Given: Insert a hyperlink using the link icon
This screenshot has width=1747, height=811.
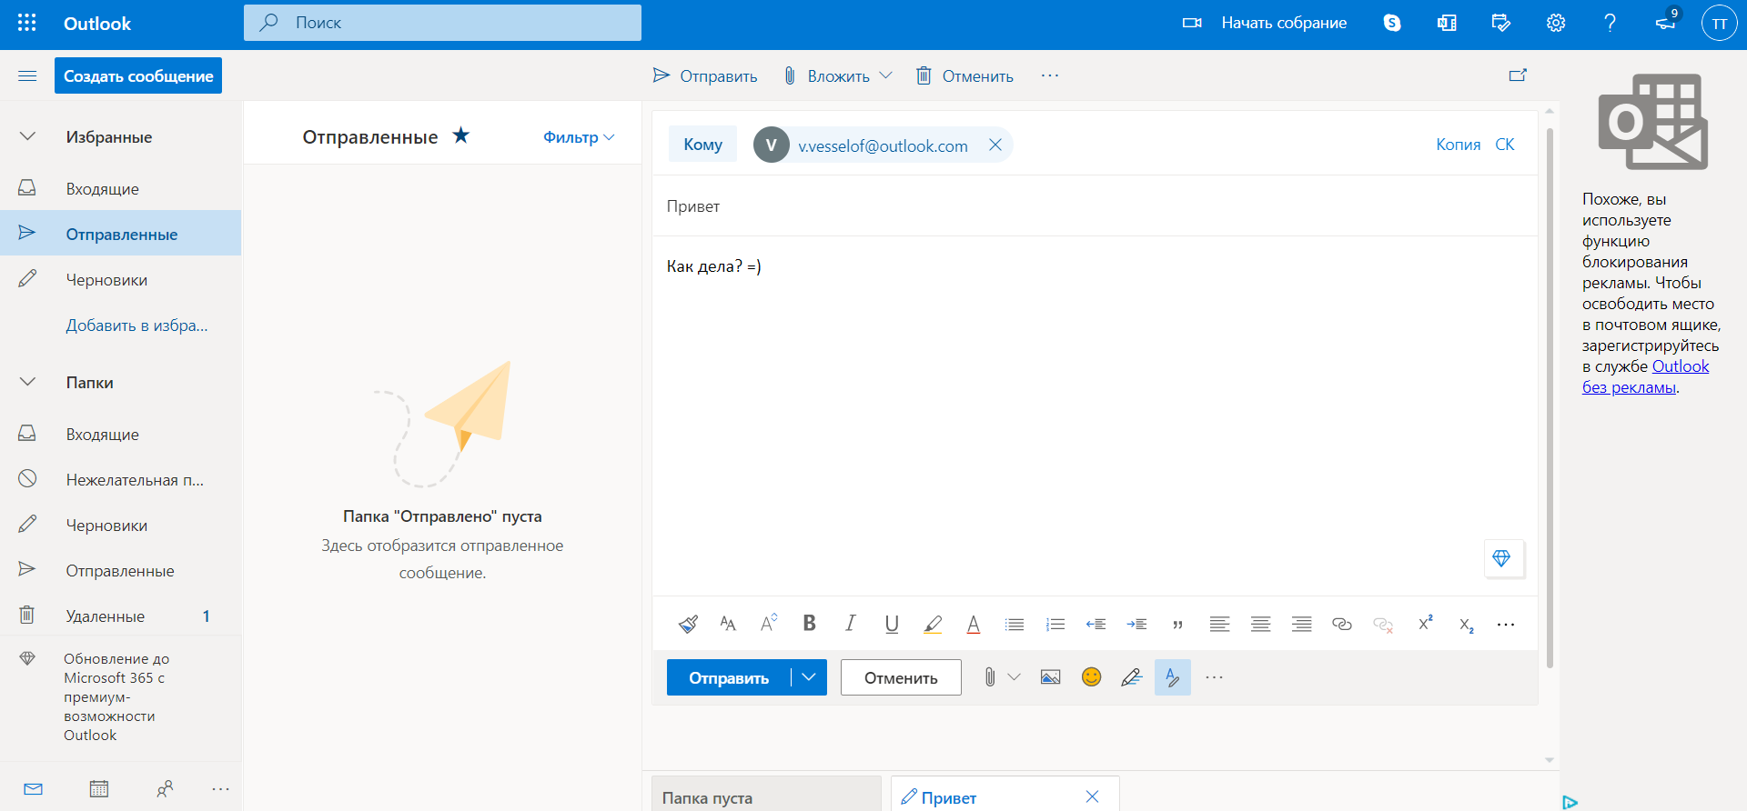Looking at the screenshot, I should coord(1341,624).
